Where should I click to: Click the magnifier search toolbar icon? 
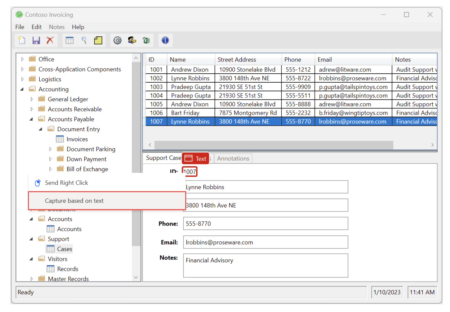point(84,40)
